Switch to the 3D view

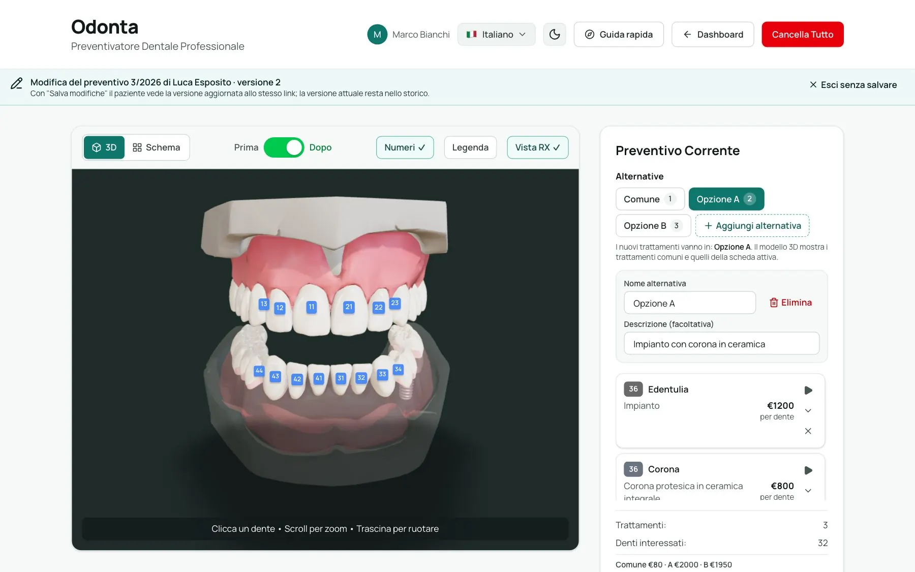[104, 147]
